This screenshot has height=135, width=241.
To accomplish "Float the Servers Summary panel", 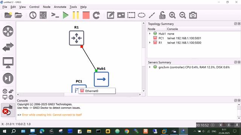I will point(235,62).
